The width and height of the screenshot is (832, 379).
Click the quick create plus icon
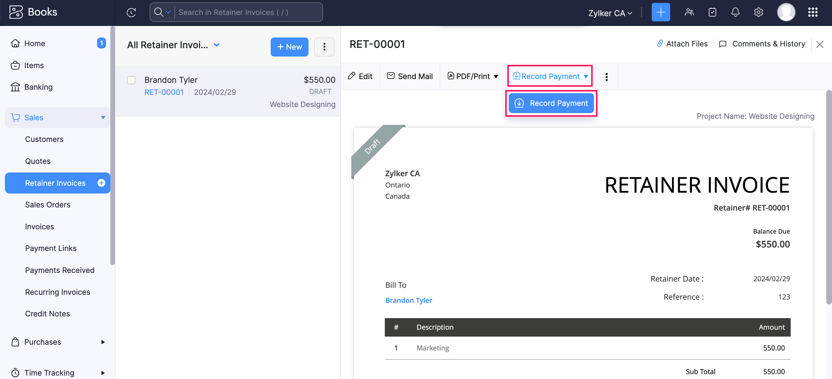[661, 12]
